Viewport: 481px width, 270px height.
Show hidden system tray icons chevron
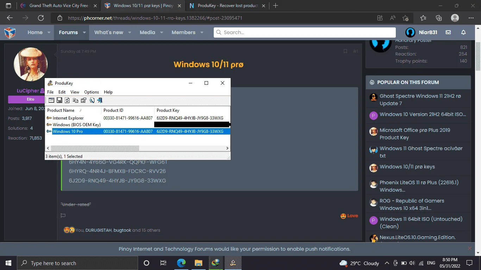387,263
